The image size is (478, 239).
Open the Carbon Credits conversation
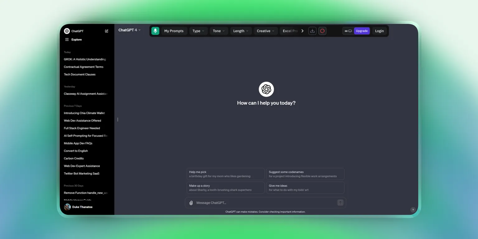coord(74,158)
